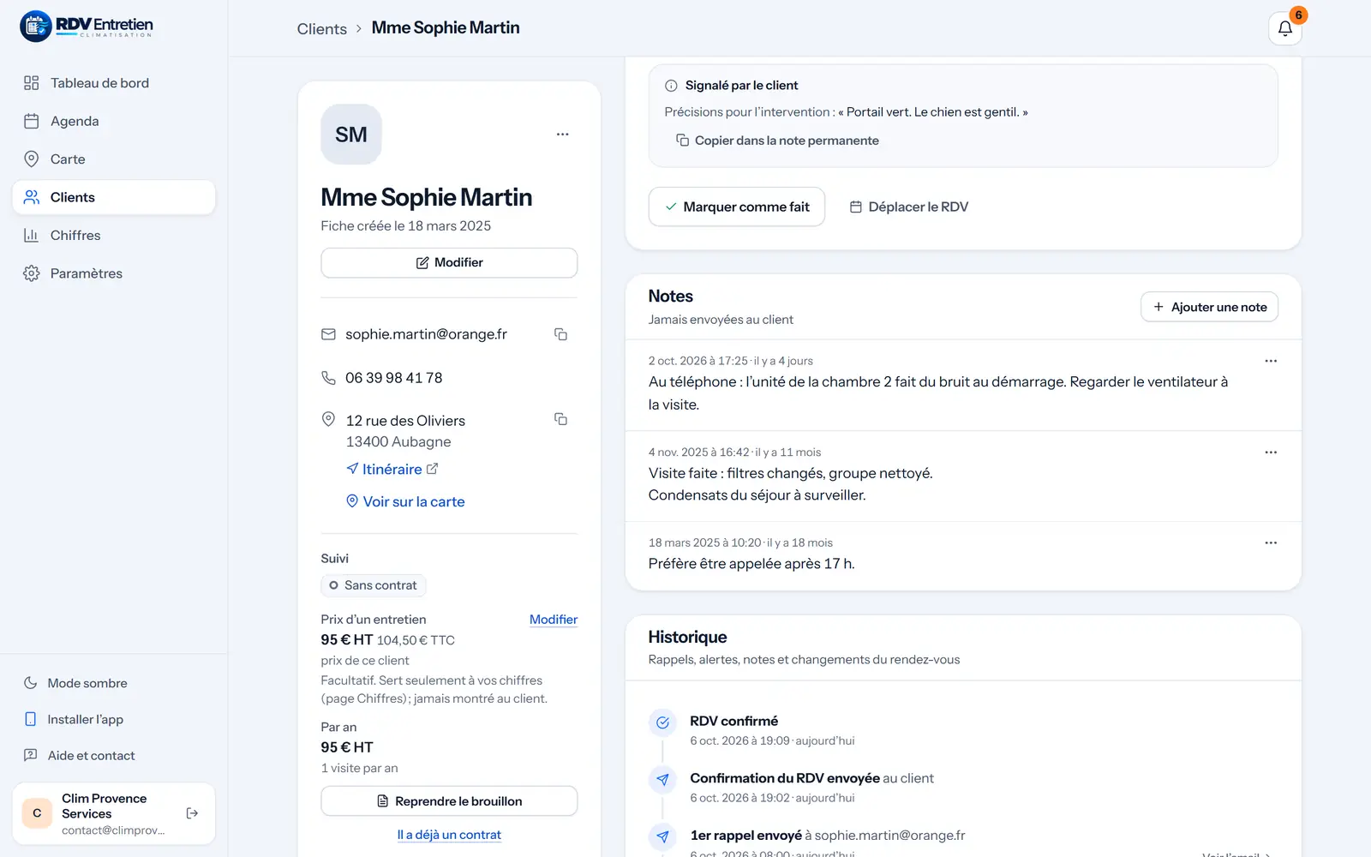Open options for the 2 oct. 2026 note
Screen dimensions: 1371x857
[1271, 361]
